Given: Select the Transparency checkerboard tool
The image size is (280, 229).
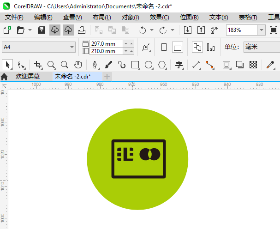Looking at the screenshot, I should pyautogui.click(x=253, y=65).
